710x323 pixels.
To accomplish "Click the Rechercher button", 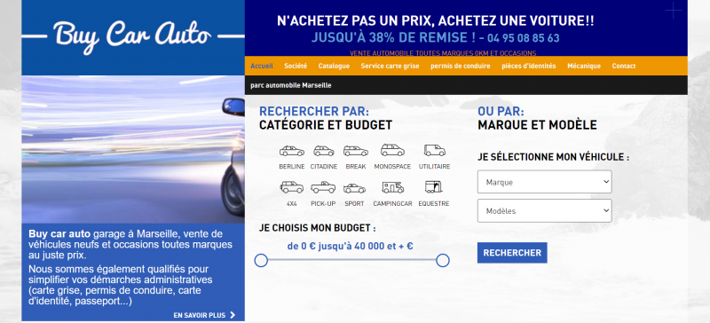I will (x=512, y=253).
